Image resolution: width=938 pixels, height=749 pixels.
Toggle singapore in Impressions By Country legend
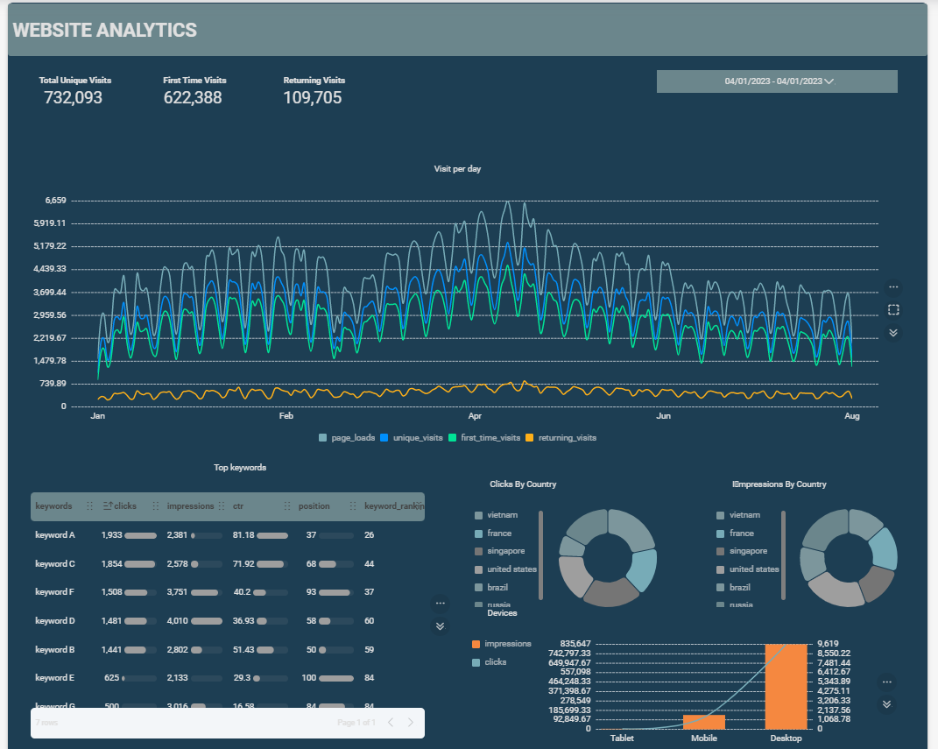pos(742,551)
